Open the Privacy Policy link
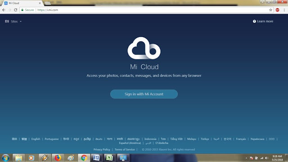Image resolution: width=288 pixels, height=162 pixels. point(102,149)
